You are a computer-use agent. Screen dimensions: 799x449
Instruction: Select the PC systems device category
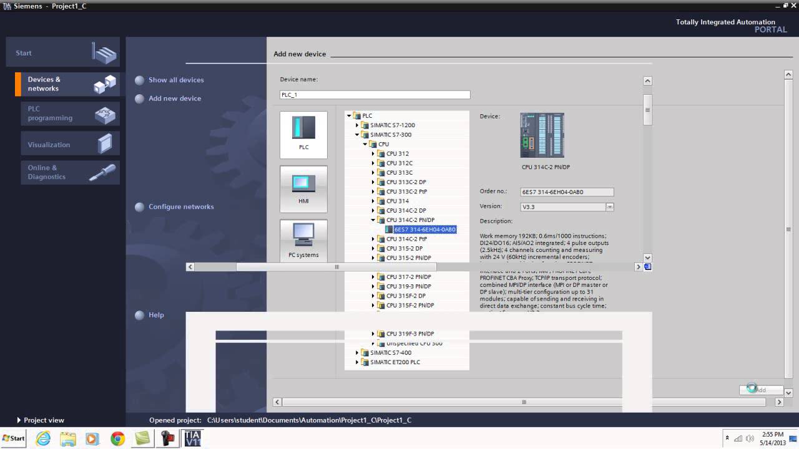pos(303,240)
